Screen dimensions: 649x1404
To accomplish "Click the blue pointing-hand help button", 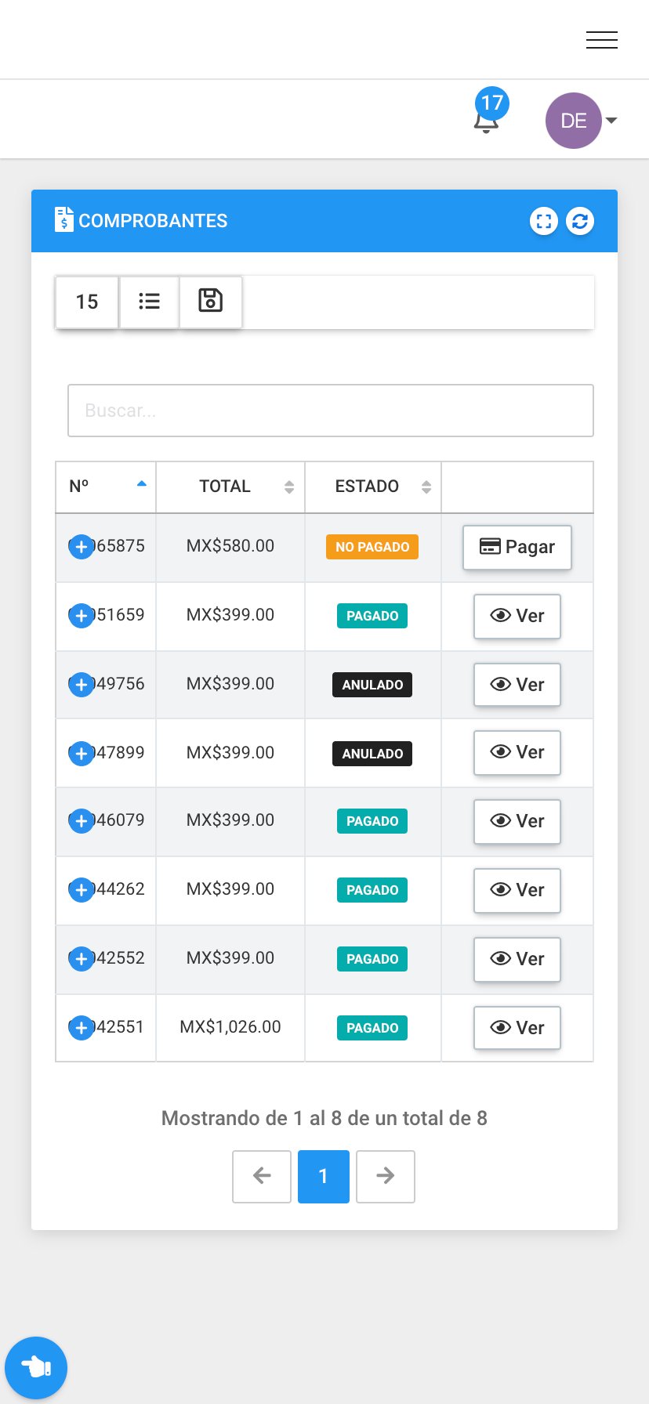I will [36, 1367].
